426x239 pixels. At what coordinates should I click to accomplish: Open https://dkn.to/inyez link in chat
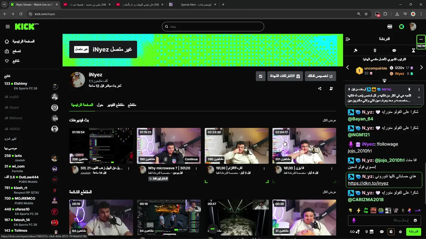(x=368, y=183)
